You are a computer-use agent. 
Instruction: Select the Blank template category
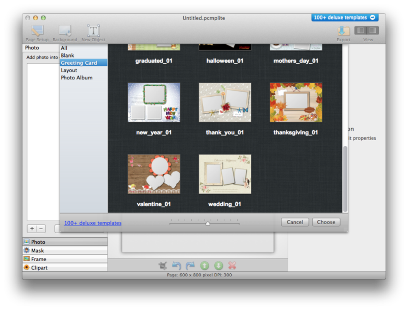tap(84, 56)
